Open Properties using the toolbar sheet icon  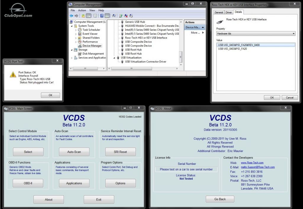tap(95, 16)
